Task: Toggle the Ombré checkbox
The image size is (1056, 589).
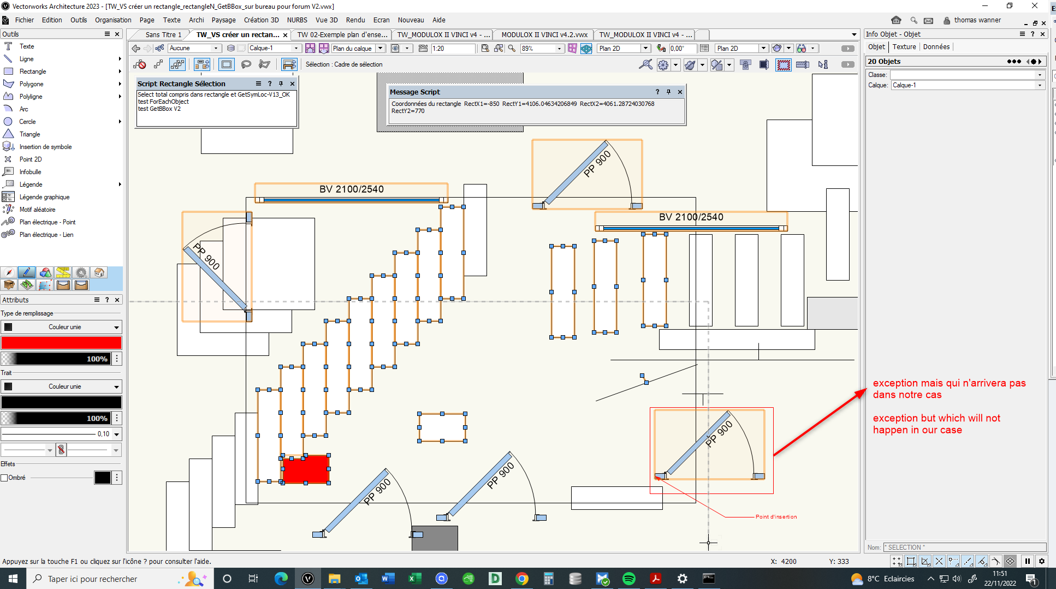Action: [4, 478]
